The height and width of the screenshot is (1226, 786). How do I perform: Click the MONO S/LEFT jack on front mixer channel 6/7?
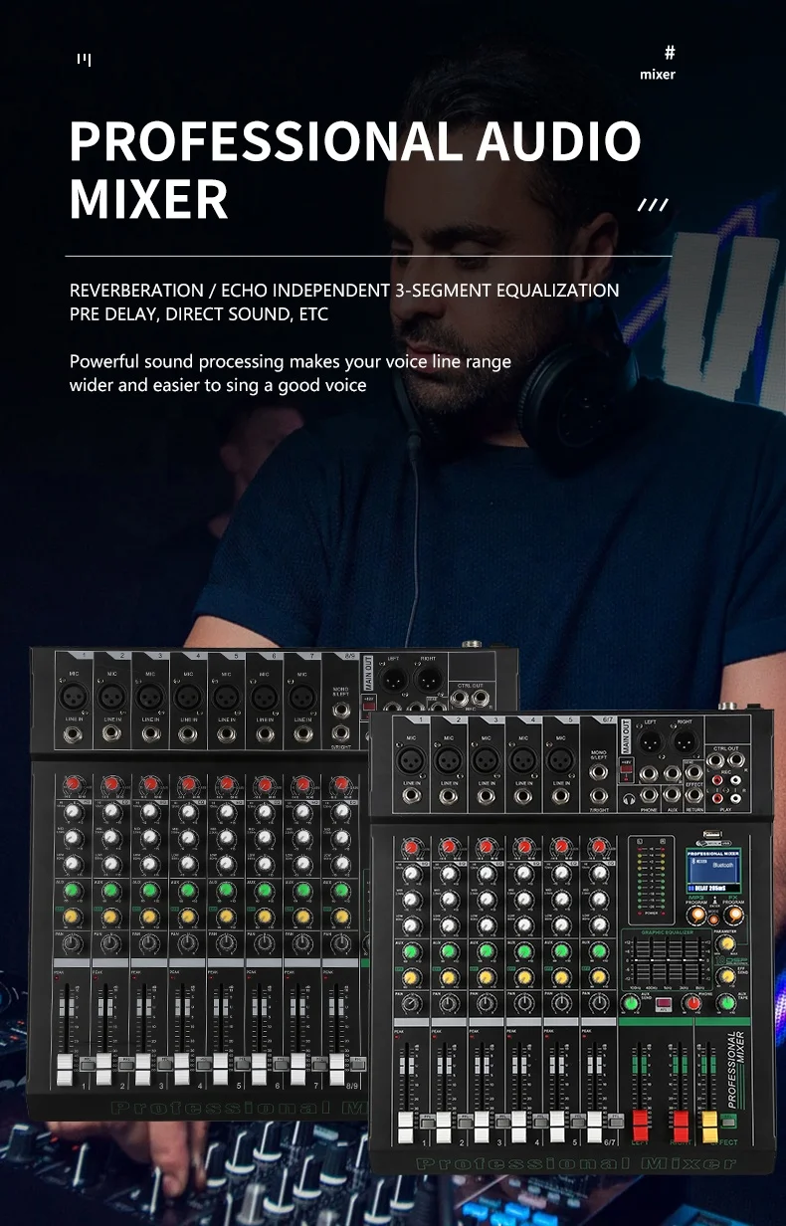pyautogui.click(x=599, y=772)
